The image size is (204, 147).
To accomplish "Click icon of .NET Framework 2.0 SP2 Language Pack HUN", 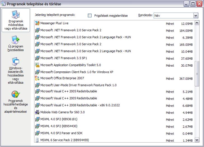I will click(37, 37).
